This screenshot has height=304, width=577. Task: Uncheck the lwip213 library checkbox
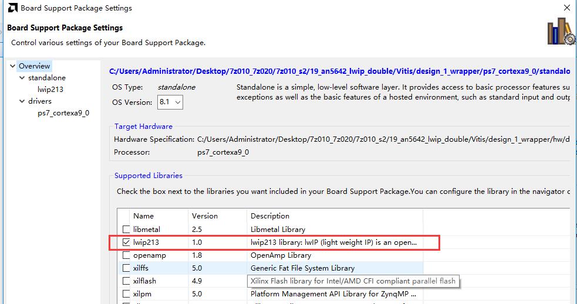126,242
